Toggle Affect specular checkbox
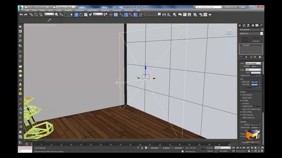Viewport: 282px width, 158px height. click(x=241, y=115)
